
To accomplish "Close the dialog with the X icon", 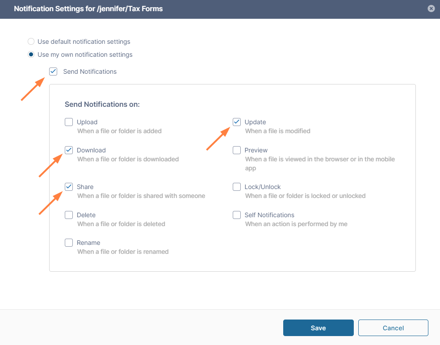I will 430,8.
